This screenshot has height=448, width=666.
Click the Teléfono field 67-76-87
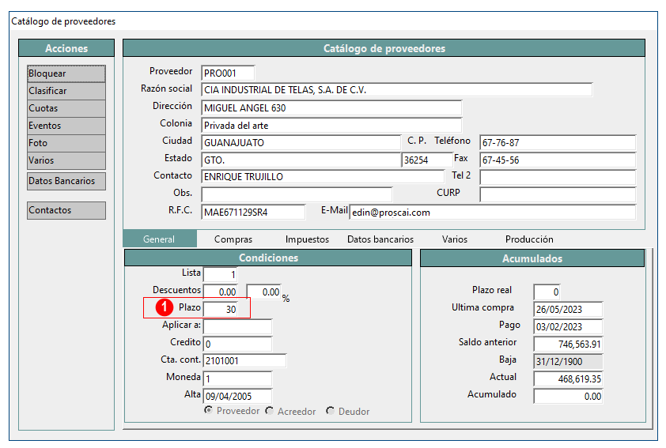[x=558, y=142]
